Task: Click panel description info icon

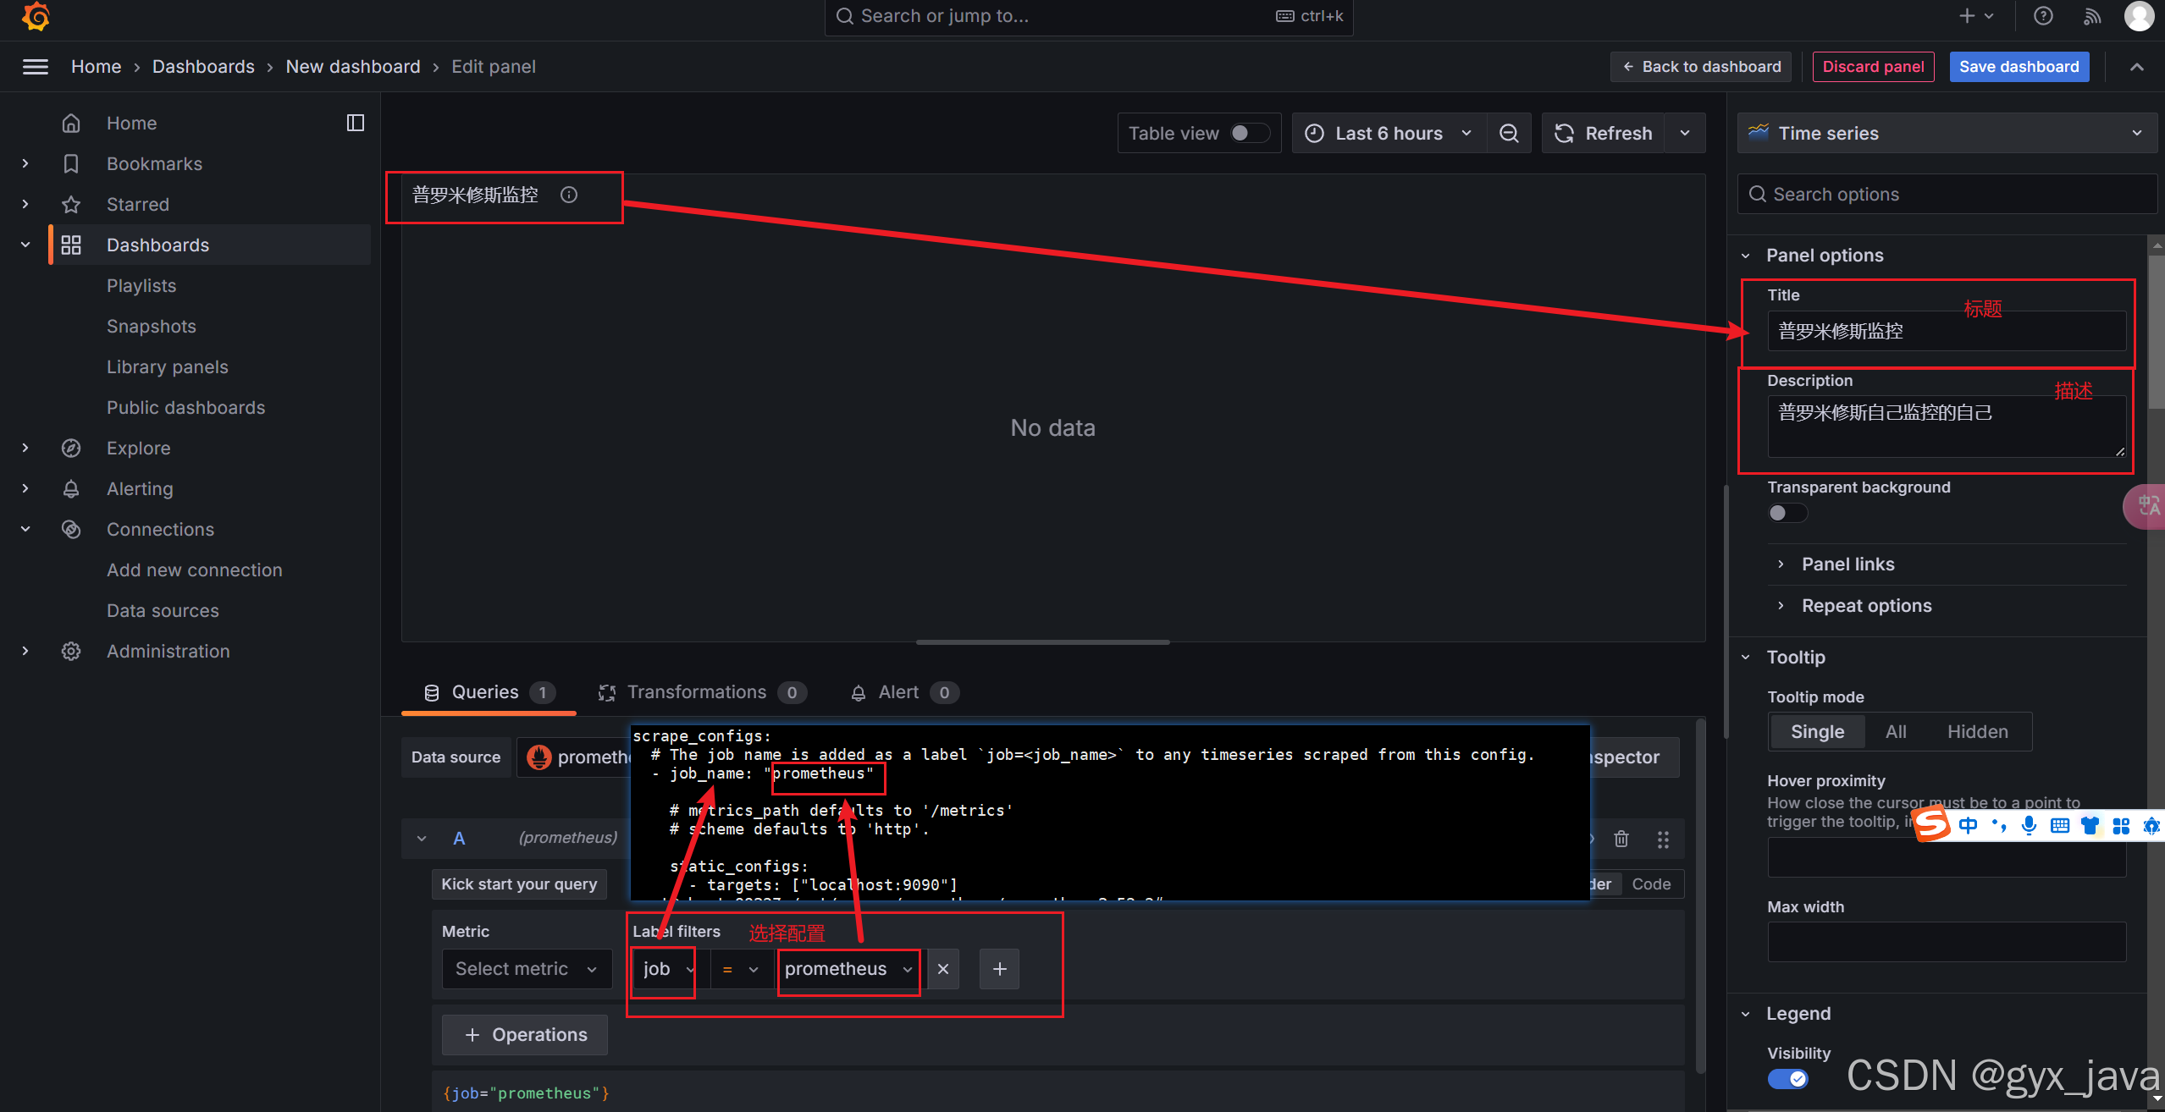Action: pos(569,195)
